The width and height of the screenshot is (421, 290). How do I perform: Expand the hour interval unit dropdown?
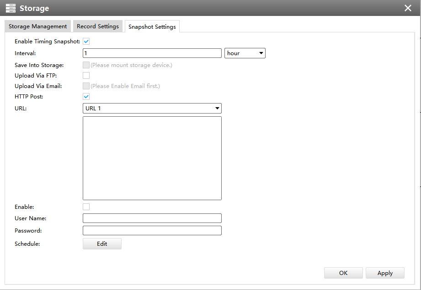tap(245, 53)
